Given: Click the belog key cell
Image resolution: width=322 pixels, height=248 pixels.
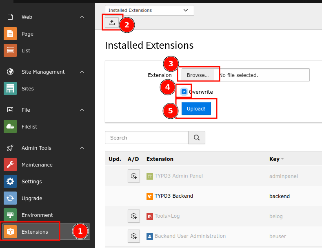Looking at the screenshot, I should (276, 216).
